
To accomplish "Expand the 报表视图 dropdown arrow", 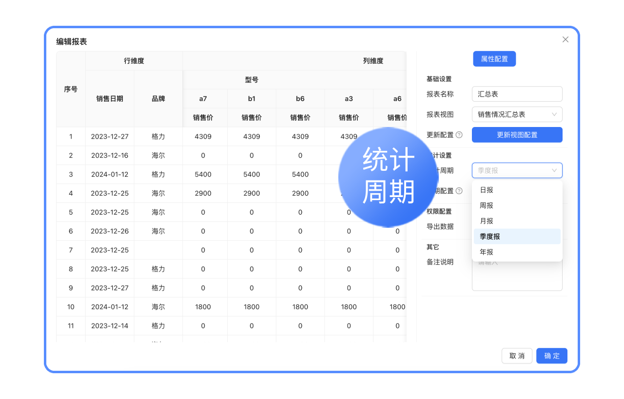I will tap(554, 114).
